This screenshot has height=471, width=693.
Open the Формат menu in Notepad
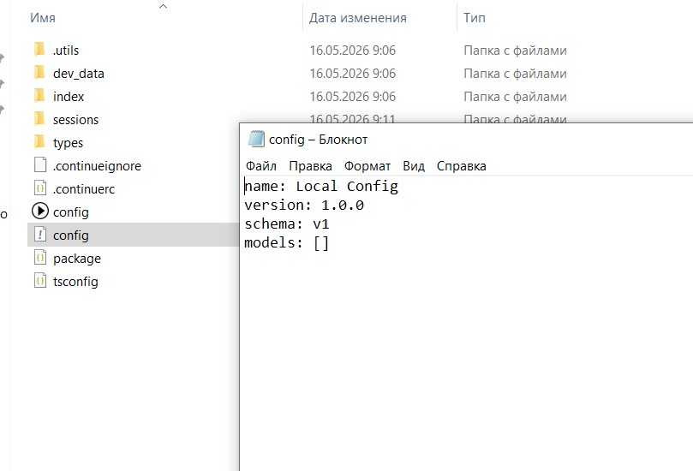coord(367,166)
